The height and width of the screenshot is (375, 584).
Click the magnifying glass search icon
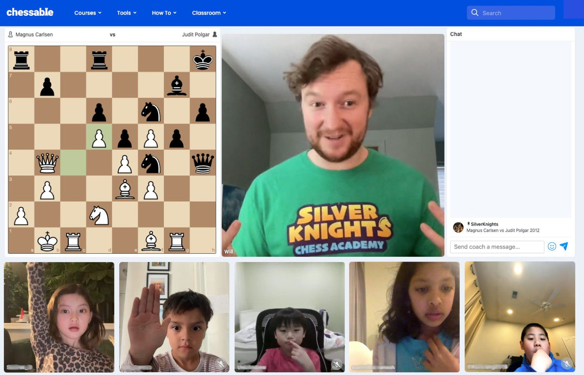coord(475,13)
